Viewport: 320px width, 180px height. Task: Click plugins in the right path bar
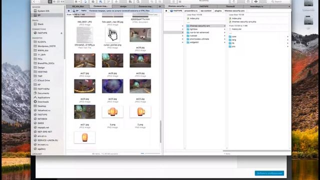tap(218, 10)
